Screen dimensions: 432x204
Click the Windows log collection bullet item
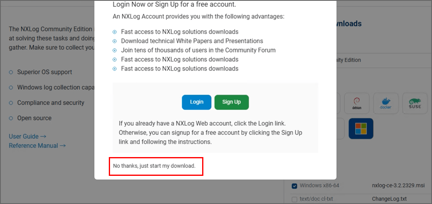tap(55, 87)
